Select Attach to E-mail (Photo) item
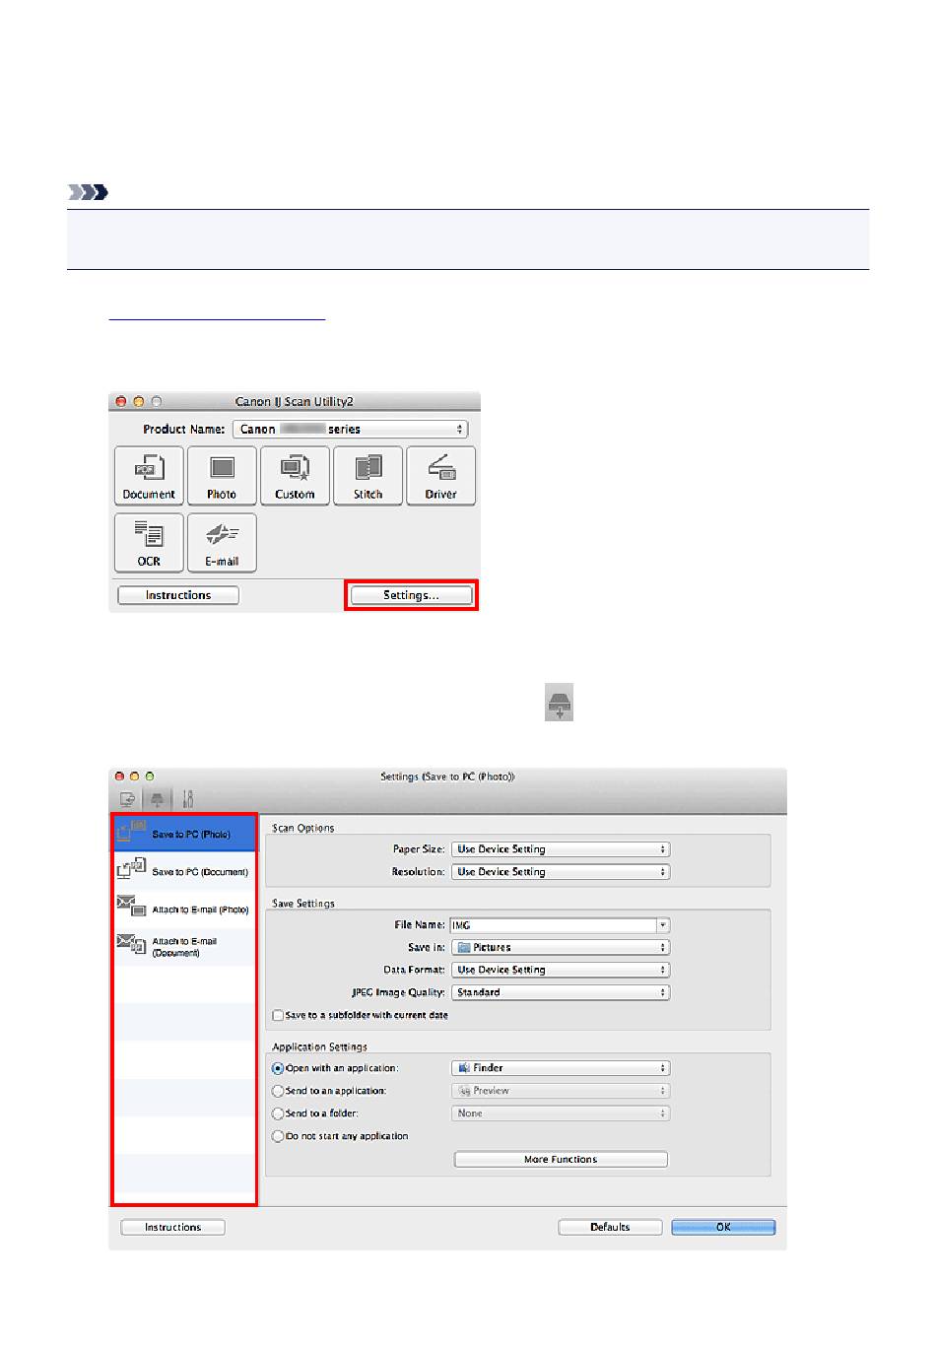The height and width of the screenshot is (1349, 936). point(184,909)
